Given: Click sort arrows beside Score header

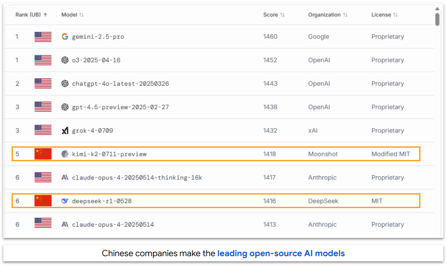Looking at the screenshot, I should (282, 15).
